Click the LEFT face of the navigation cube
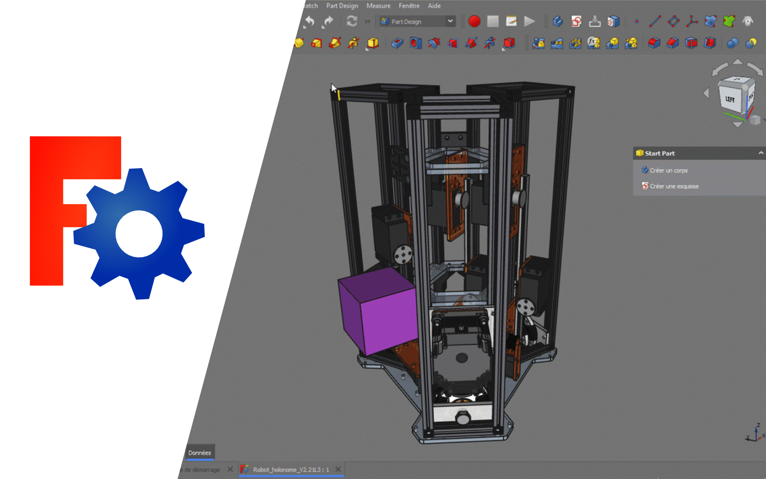This screenshot has height=479, width=766. (x=729, y=99)
